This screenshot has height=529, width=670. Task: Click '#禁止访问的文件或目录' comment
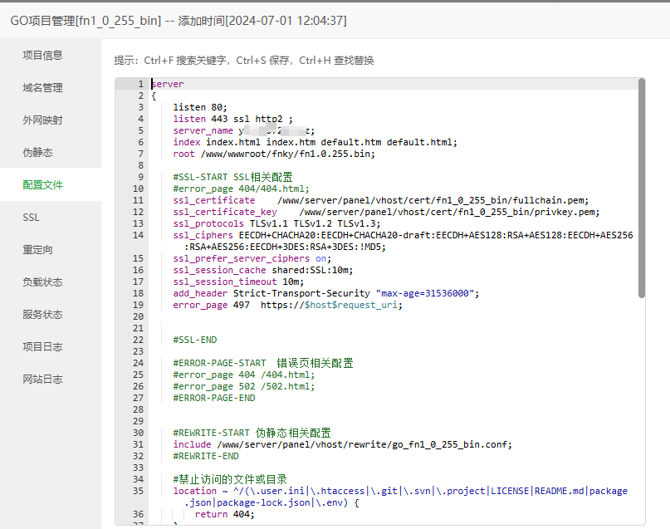[230, 479]
